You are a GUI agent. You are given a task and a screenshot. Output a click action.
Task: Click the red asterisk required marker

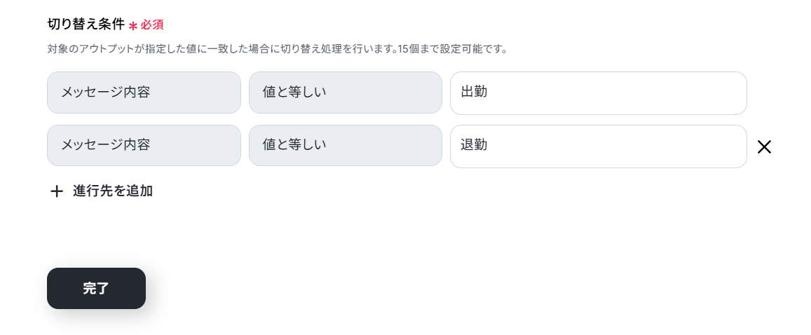[x=133, y=26]
